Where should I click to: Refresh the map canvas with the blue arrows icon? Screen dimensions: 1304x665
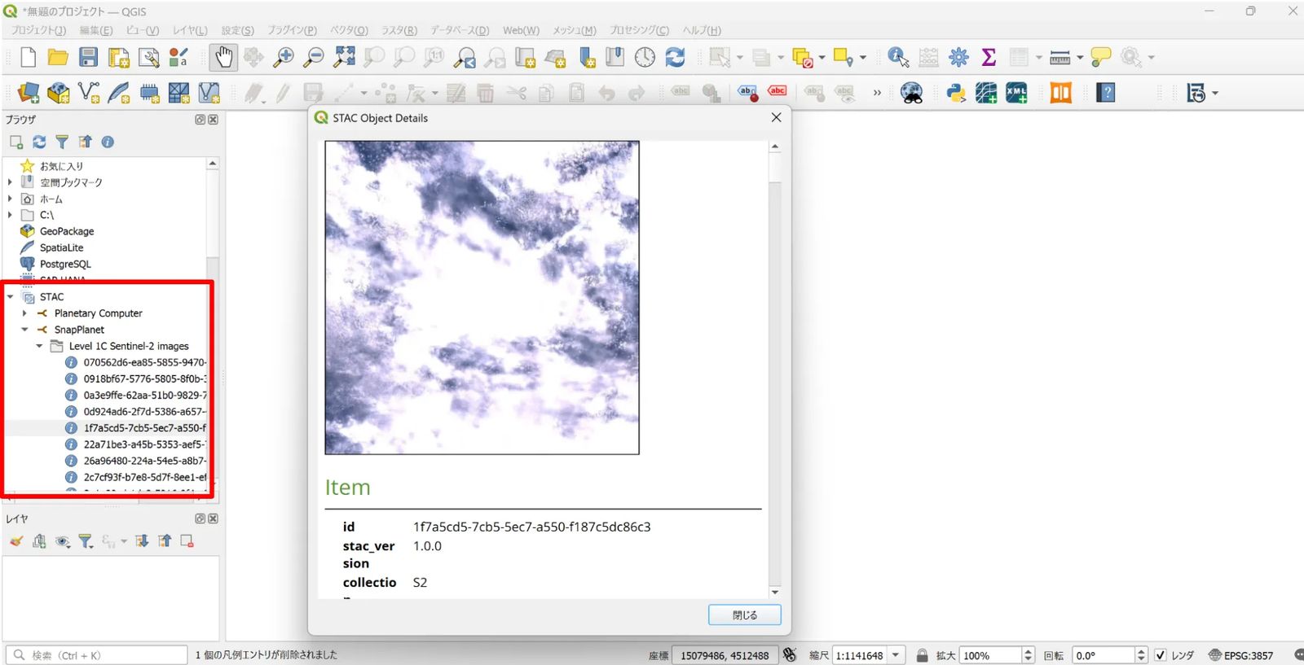point(675,57)
